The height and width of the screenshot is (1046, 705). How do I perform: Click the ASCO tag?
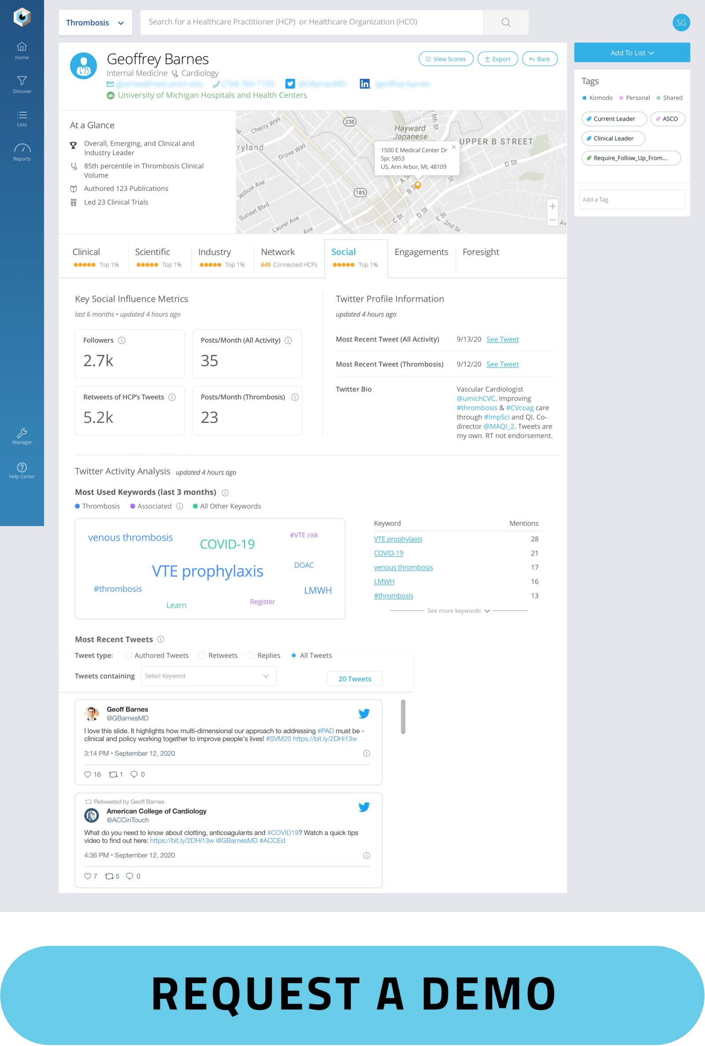(667, 119)
